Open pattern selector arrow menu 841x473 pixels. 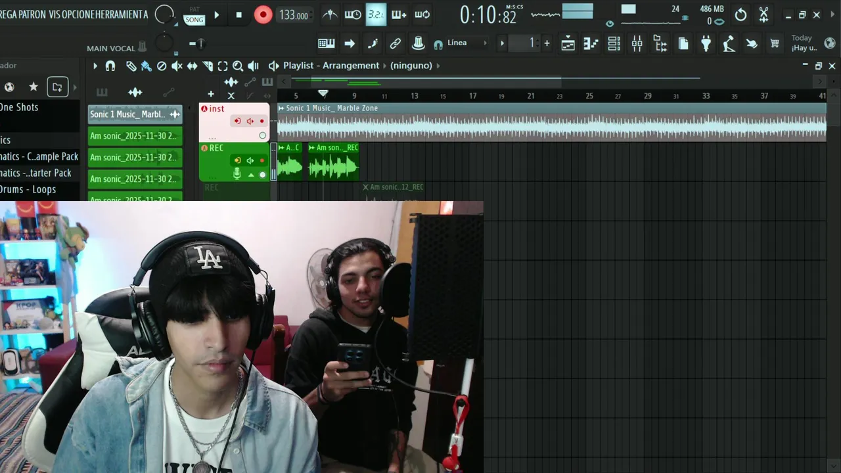tap(503, 43)
